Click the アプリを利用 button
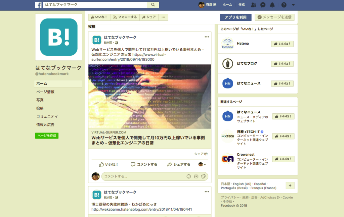Image resolution: width=344 pixels, height=217 pixels. (x=235, y=17)
